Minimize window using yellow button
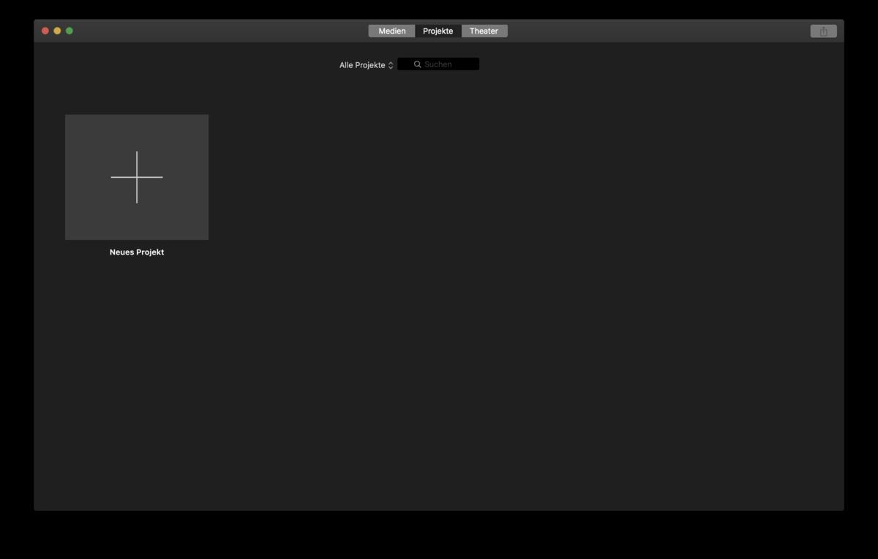 click(x=57, y=31)
